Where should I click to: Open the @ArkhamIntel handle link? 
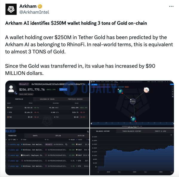[x=34, y=12]
